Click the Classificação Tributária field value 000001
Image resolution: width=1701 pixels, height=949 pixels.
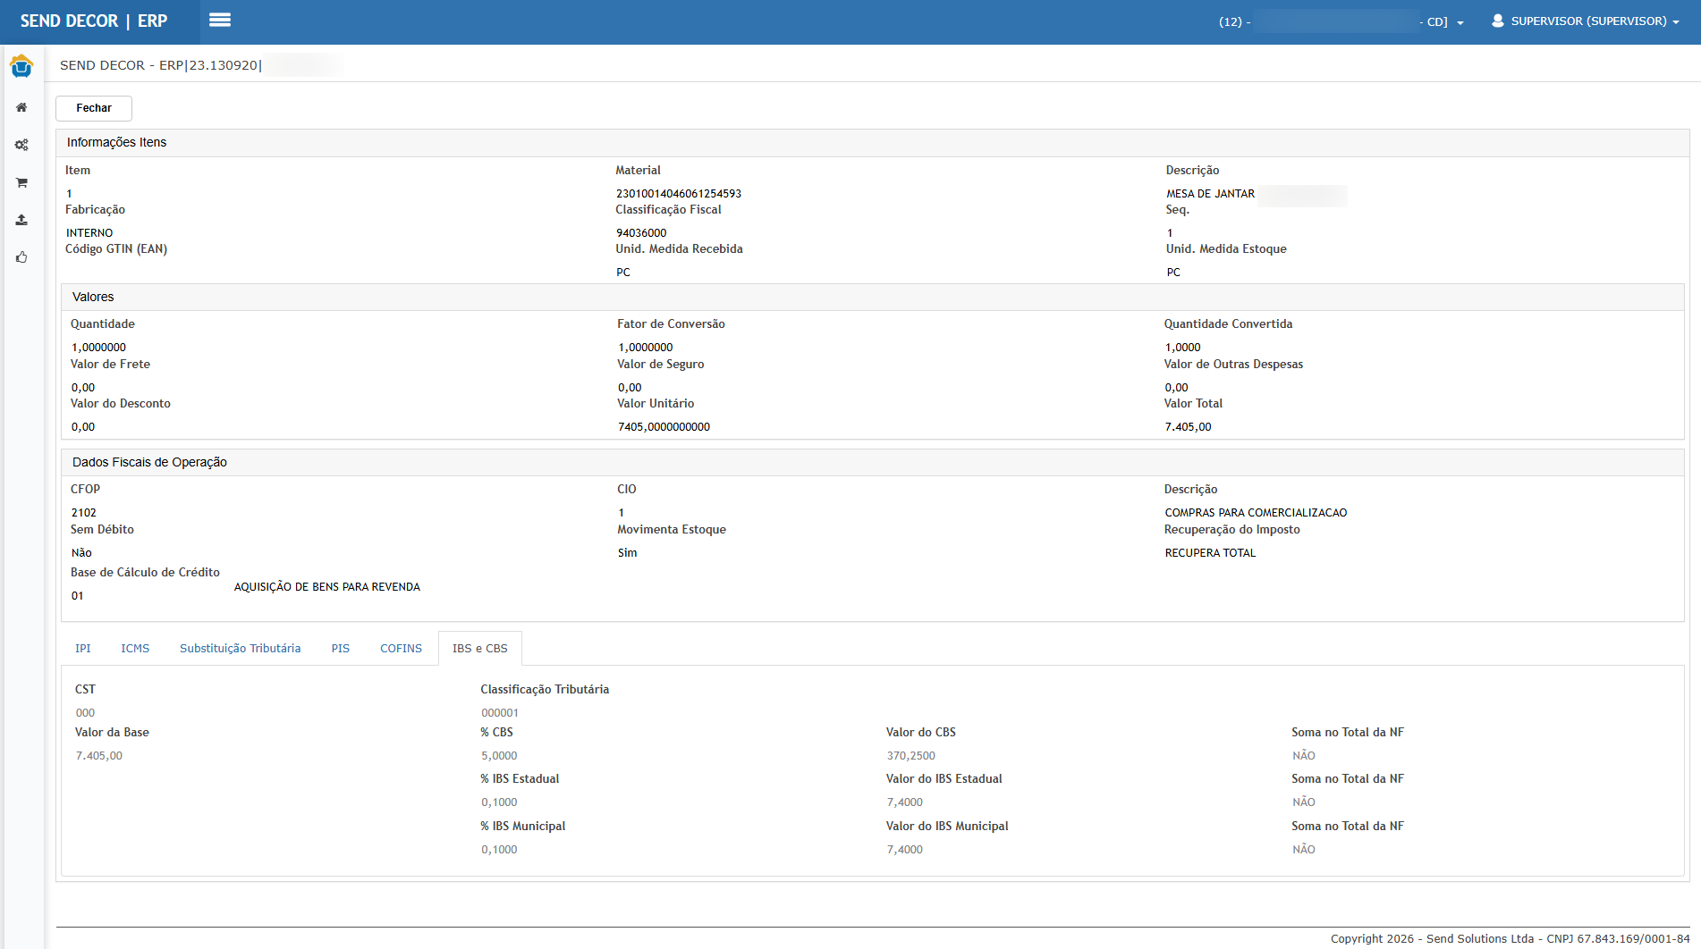click(x=500, y=713)
